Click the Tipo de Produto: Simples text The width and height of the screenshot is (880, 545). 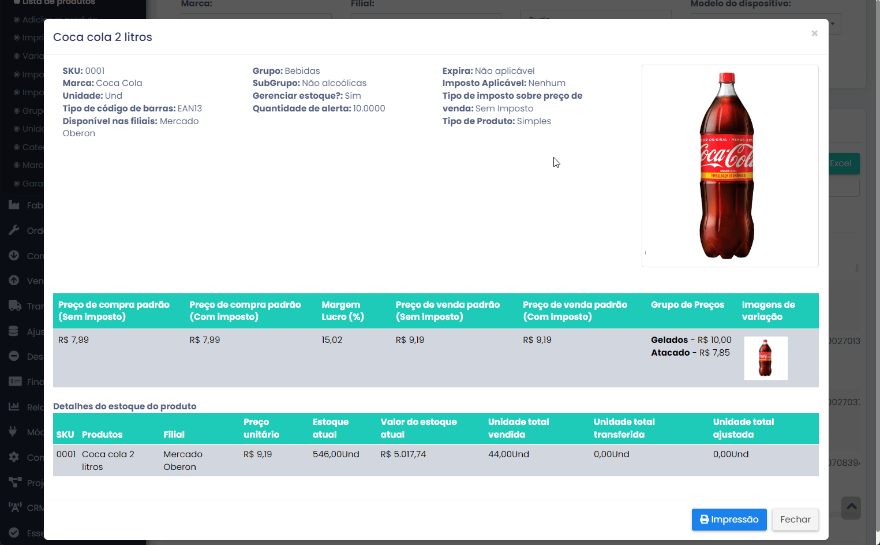click(x=497, y=121)
